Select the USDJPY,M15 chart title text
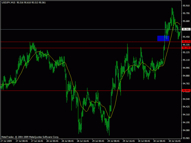 click(x=9, y=2)
